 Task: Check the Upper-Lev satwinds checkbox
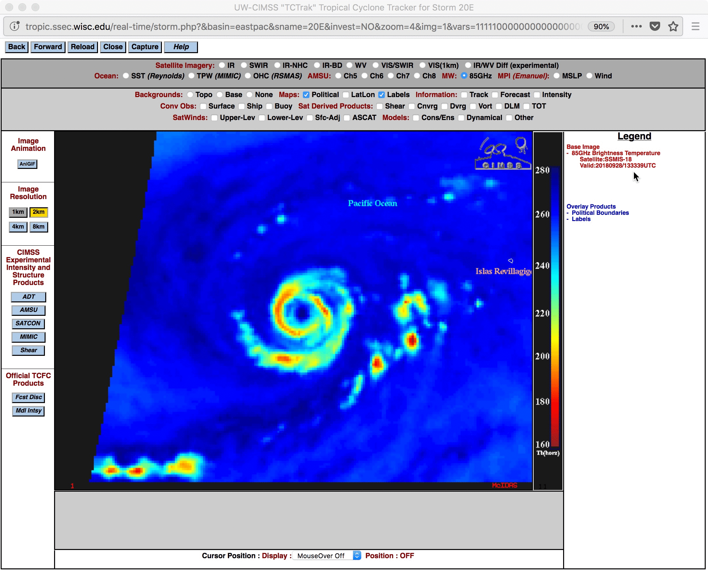pos(214,118)
